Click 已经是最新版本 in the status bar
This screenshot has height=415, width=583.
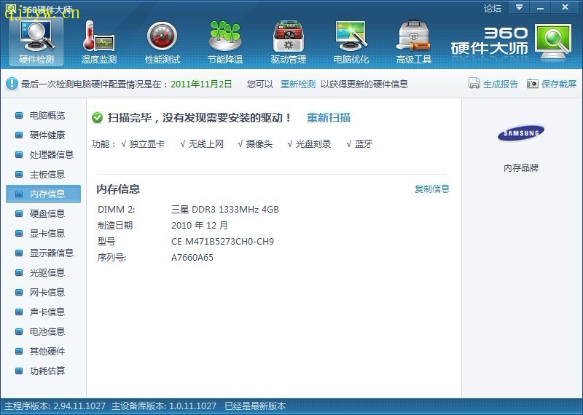coord(255,406)
